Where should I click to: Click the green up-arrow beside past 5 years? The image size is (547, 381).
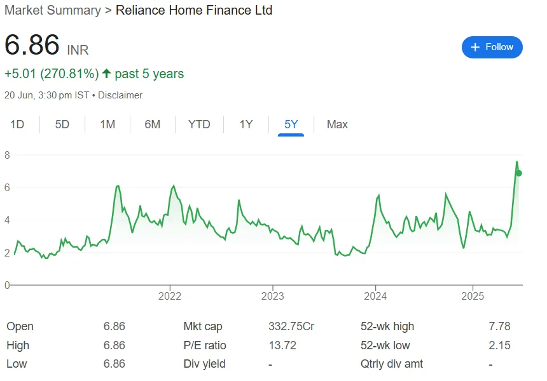(107, 74)
